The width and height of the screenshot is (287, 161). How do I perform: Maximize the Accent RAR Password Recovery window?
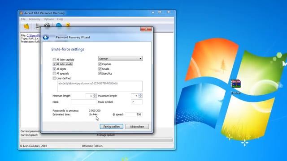point(160,12)
